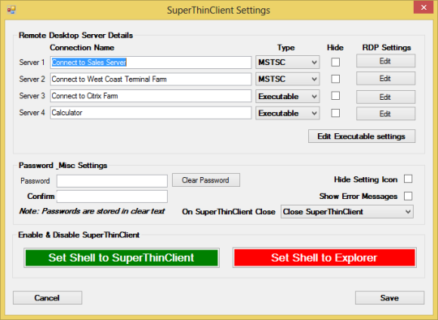
Task: Click the Enable & Disable SuperThinClient heading
Action: coord(79,235)
